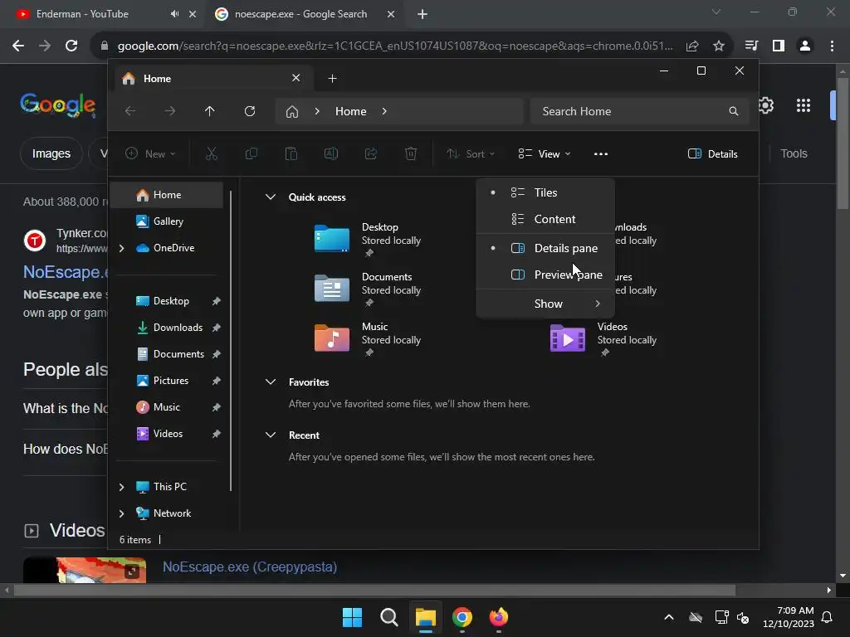Expand This PC in the navigation pane
This screenshot has width=850, height=637.
click(121, 487)
